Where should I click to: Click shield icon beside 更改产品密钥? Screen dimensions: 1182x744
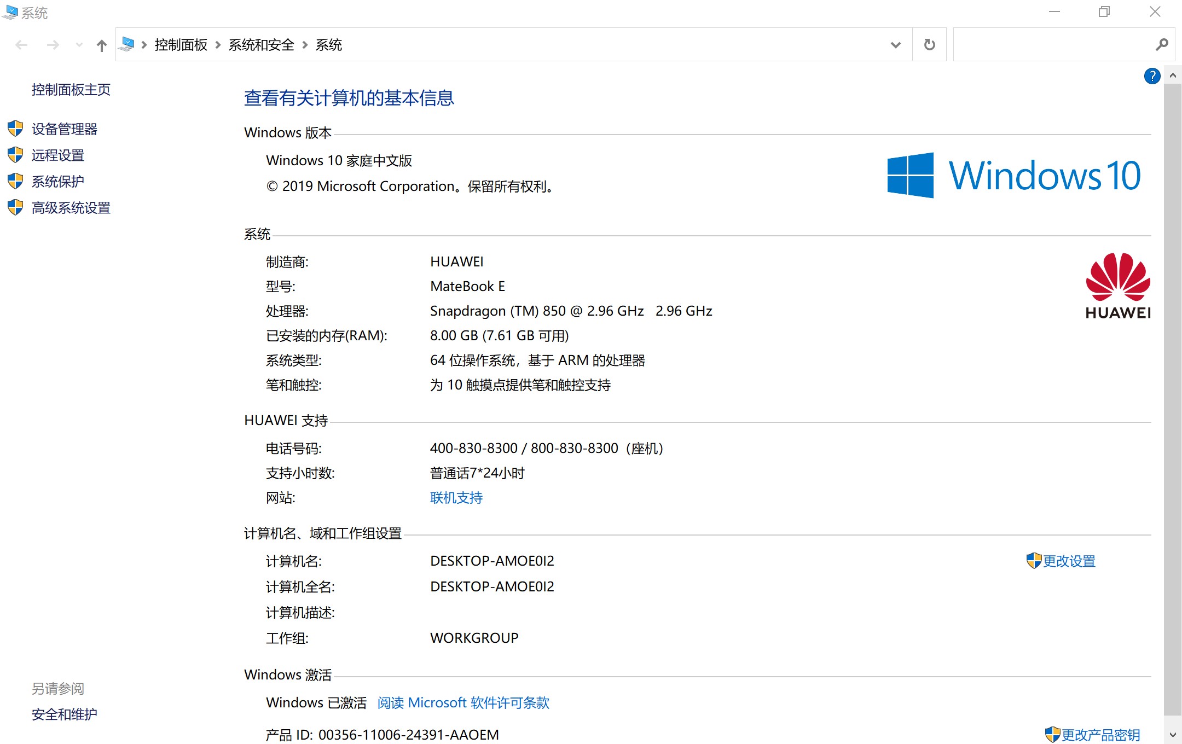[x=1052, y=735]
